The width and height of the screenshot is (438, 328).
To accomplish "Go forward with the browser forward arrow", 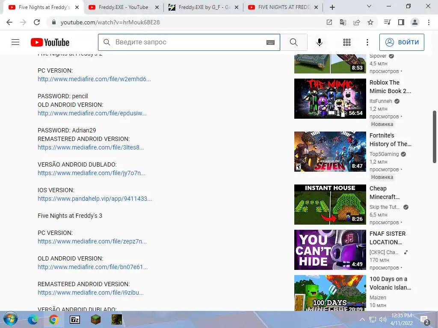I will tap(23, 22).
